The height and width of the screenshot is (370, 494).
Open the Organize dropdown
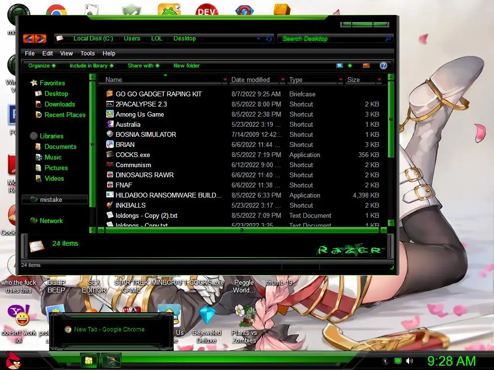pyautogui.click(x=41, y=66)
